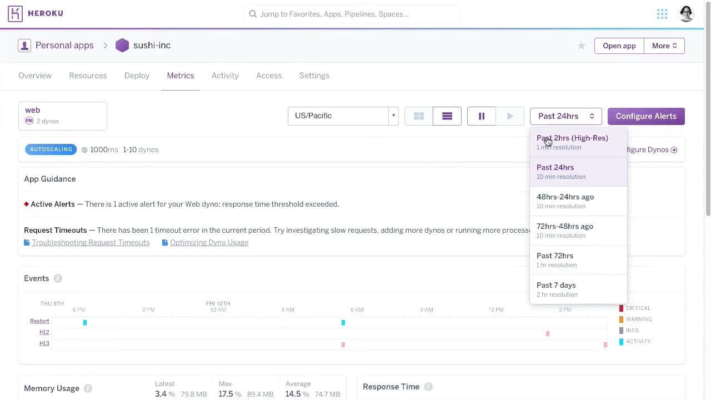Open the app launcher grid icon
Viewport: 711px width, 400px height.
[662, 14]
